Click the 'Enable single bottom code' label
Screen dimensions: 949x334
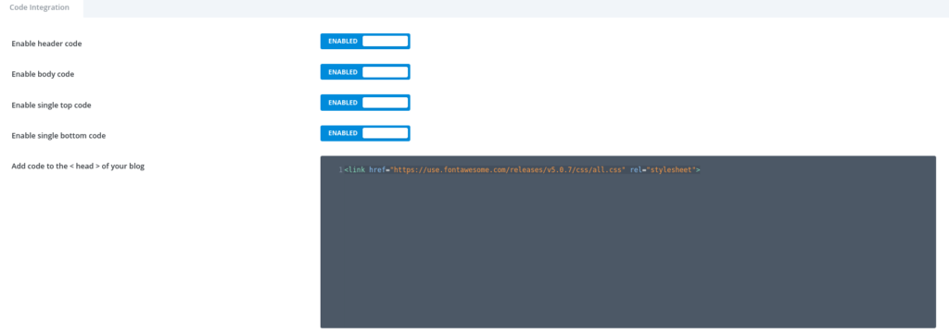[58, 136]
